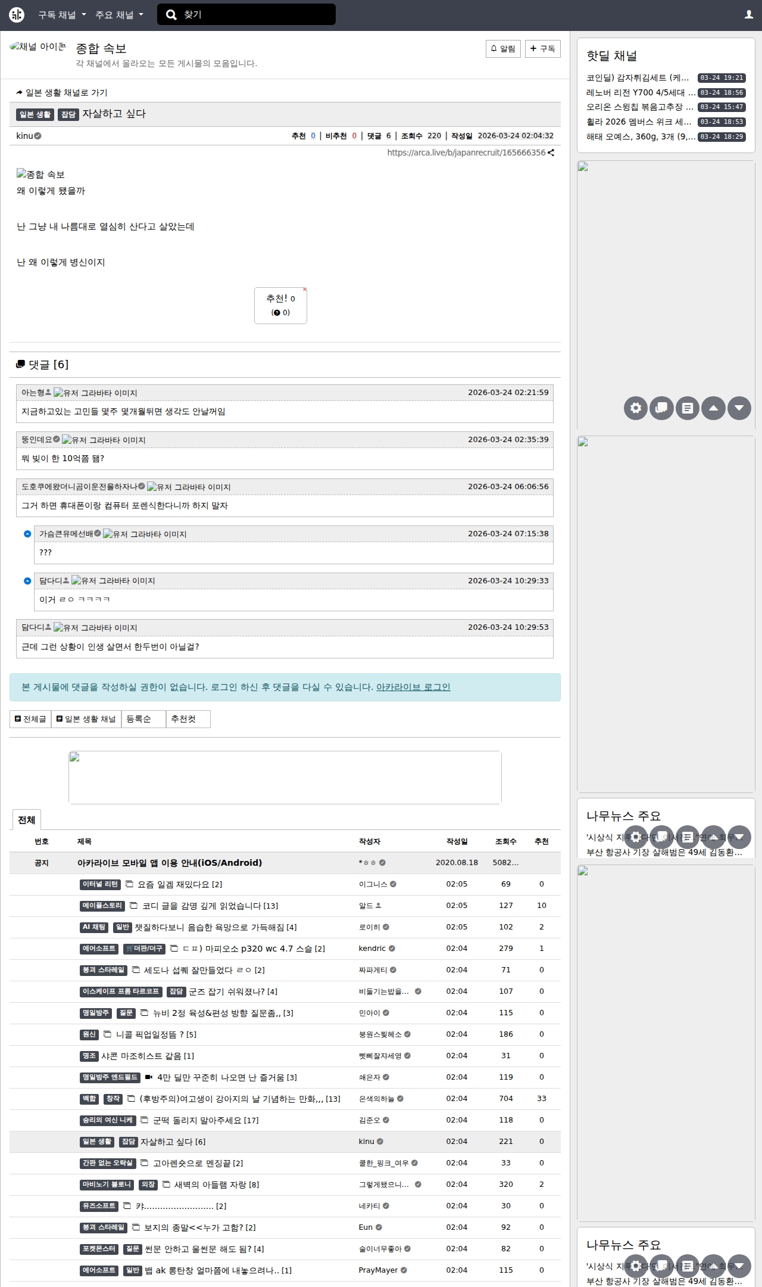Click the 아카라이브 로그인 link
The image size is (762, 1287).
(x=413, y=687)
